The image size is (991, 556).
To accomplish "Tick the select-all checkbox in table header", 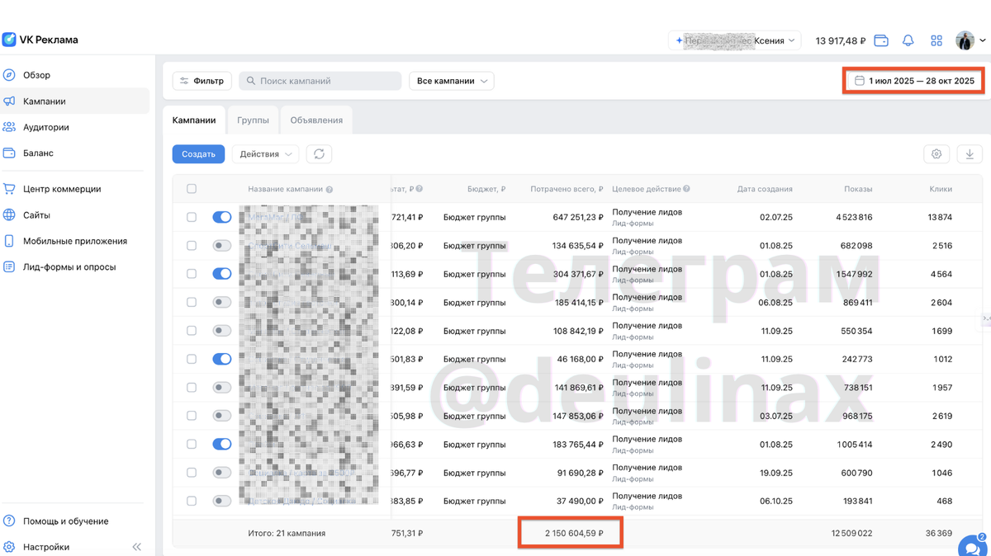I will pyautogui.click(x=192, y=189).
